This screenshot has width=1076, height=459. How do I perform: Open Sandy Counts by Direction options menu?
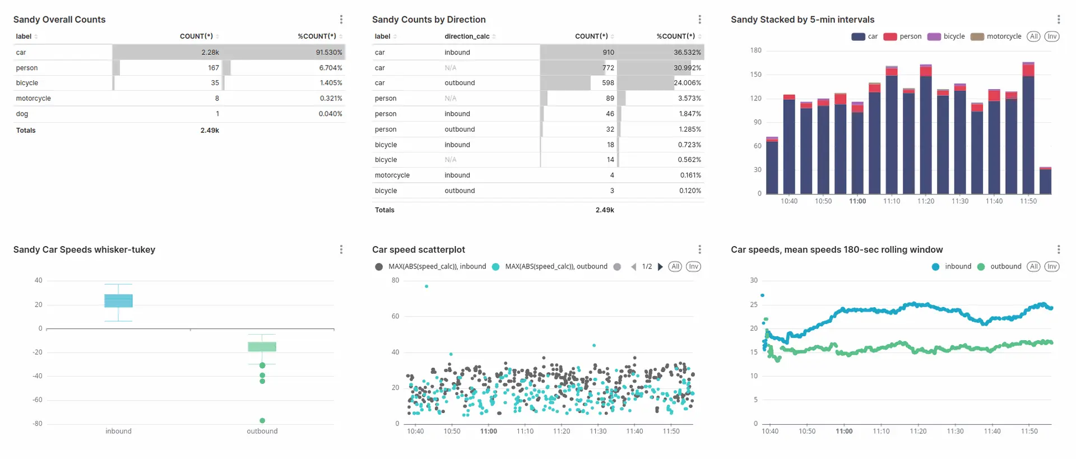coord(700,20)
